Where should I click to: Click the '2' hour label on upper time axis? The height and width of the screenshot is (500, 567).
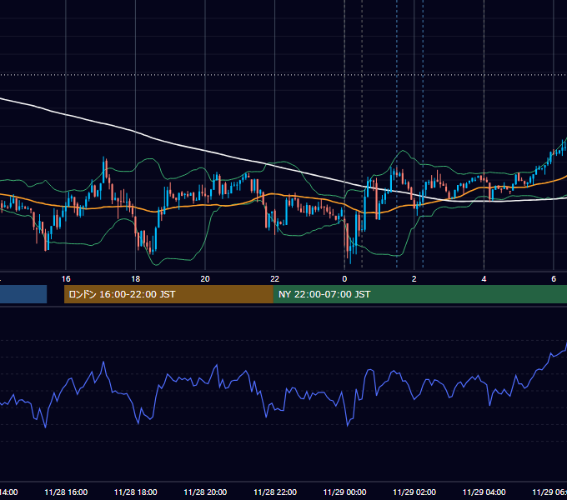414,279
